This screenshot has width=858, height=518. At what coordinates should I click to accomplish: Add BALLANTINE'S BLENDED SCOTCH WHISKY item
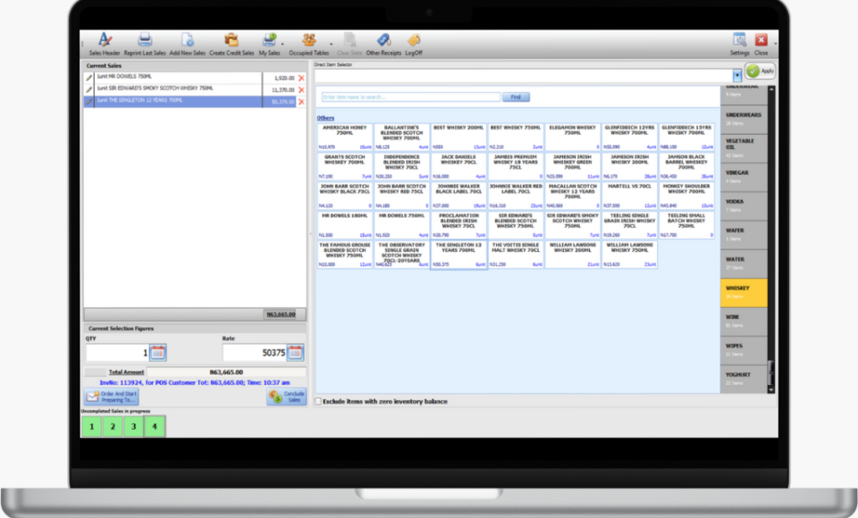click(401, 137)
